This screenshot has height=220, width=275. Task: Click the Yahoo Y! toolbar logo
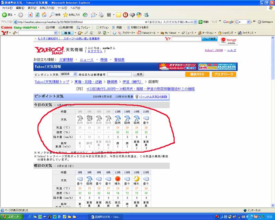point(5,33)
